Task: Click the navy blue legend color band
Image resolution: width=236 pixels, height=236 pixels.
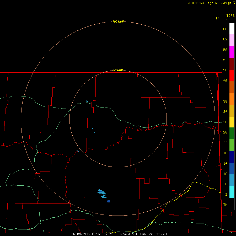Action: 232,157
